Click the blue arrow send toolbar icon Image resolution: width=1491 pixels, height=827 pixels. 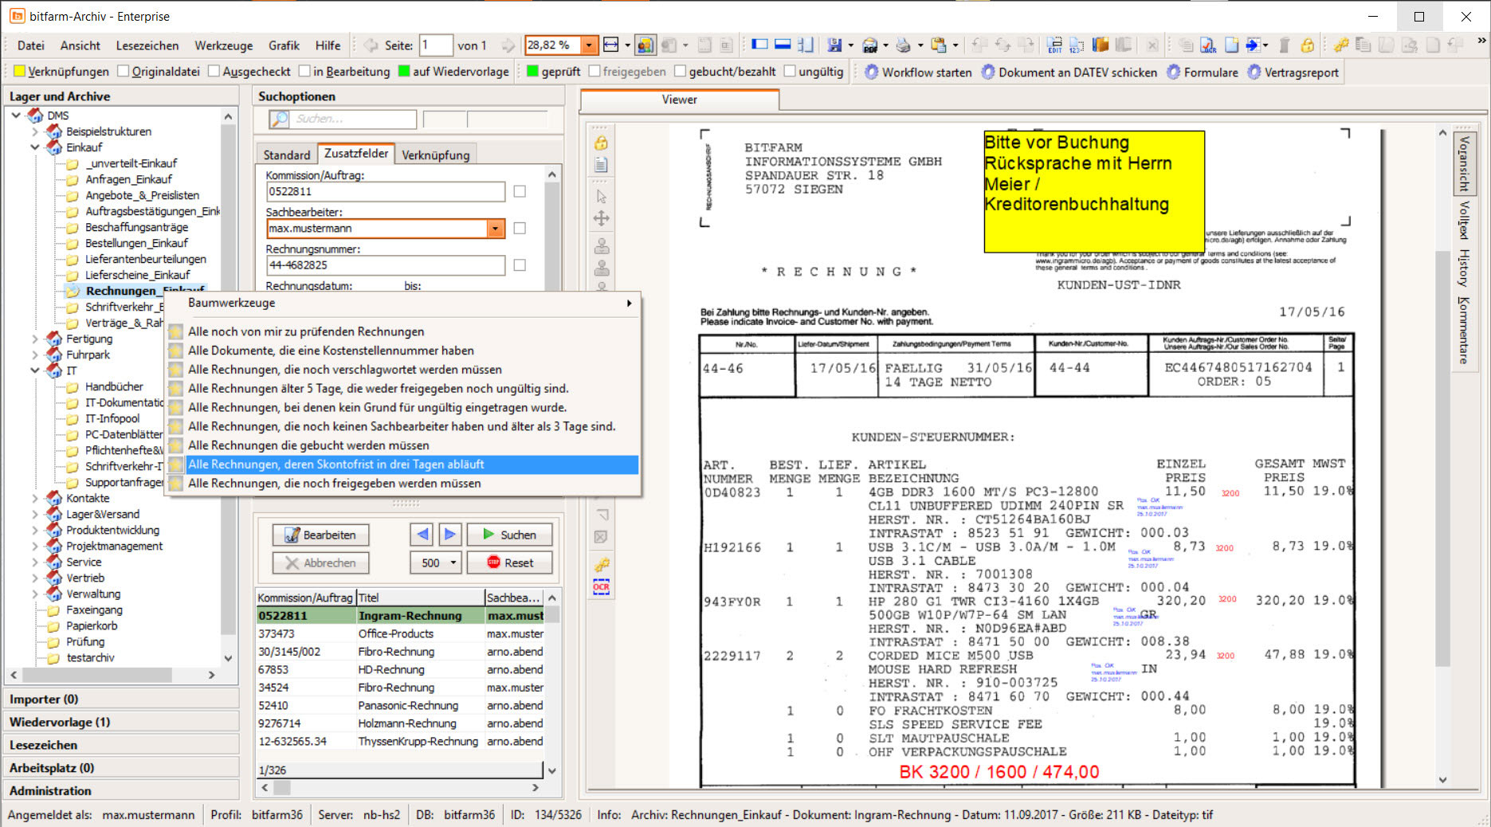(1254, 45)
